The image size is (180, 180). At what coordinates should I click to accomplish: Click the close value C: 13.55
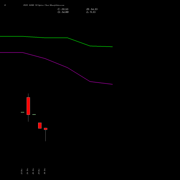point(63,9)
